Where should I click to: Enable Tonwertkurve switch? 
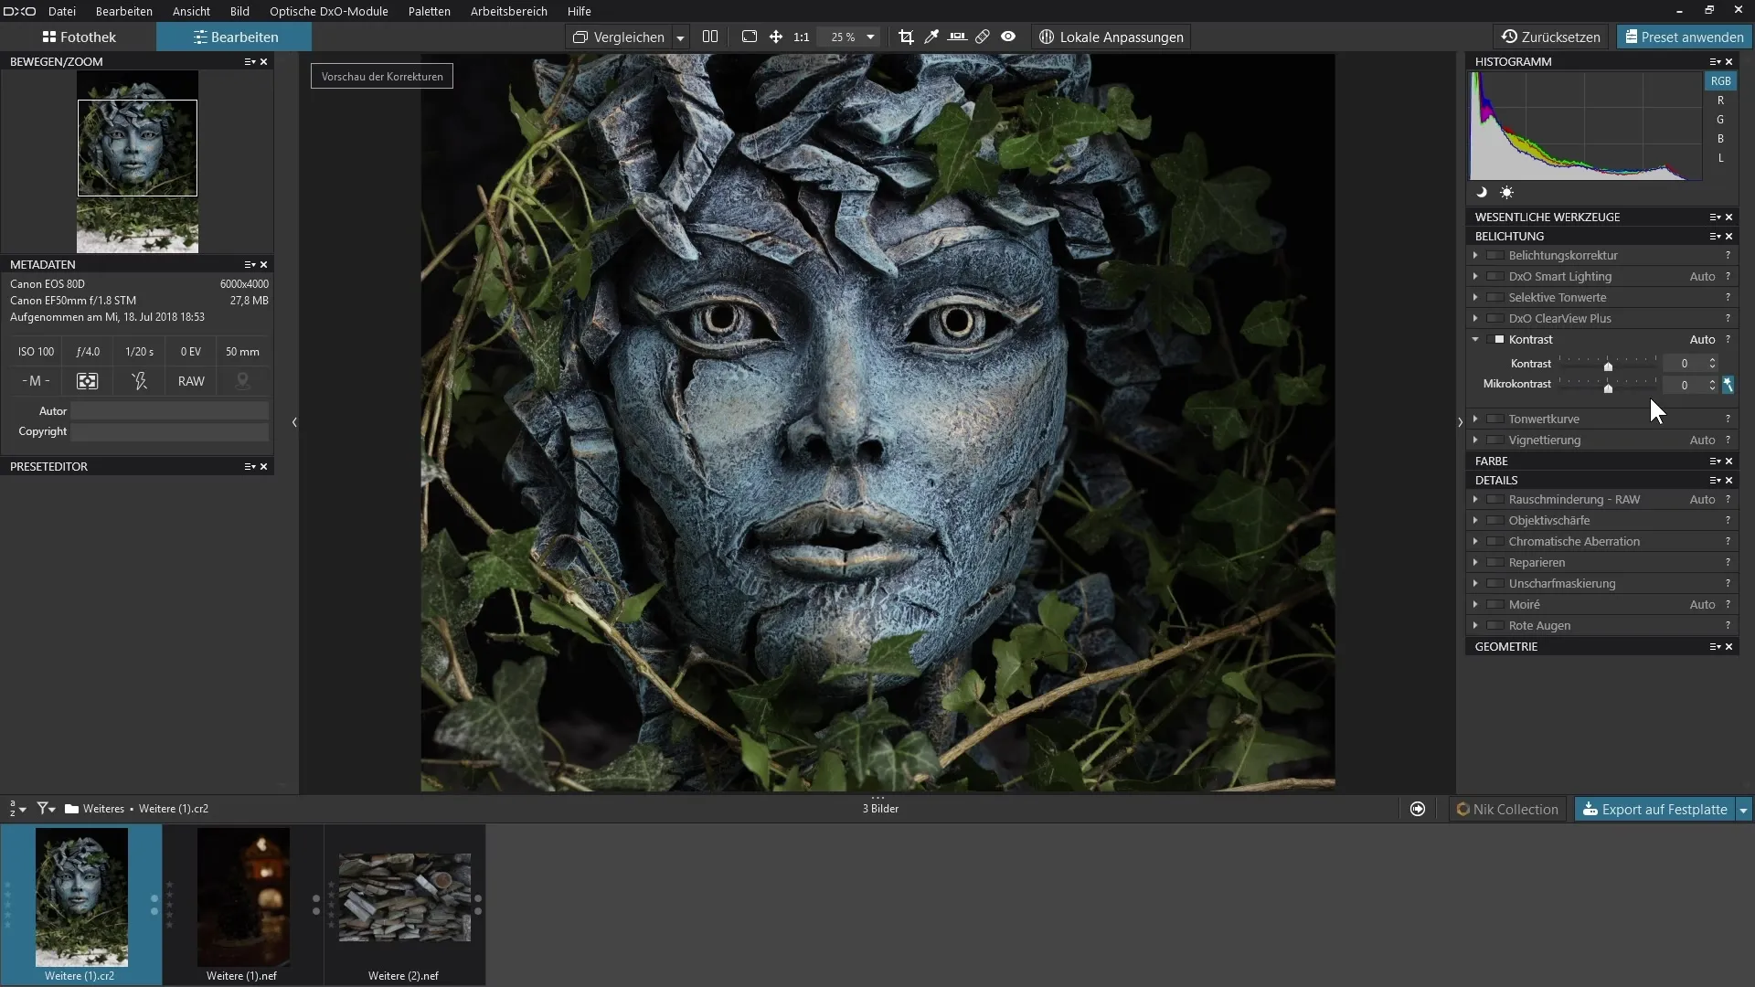(1495, 419)
